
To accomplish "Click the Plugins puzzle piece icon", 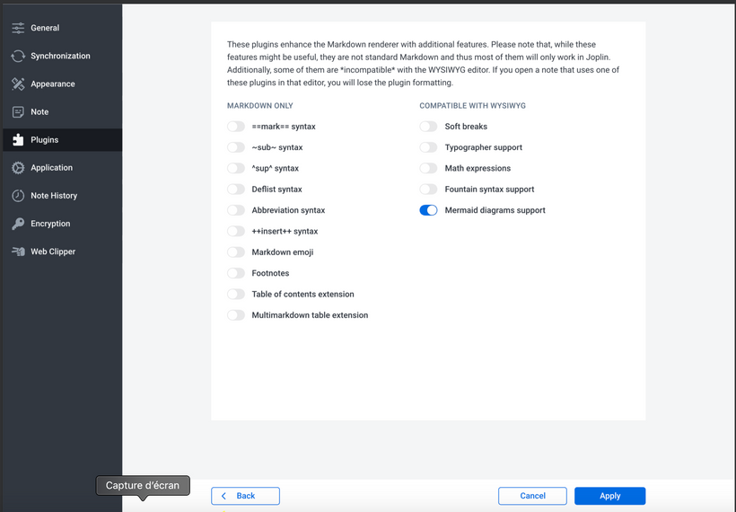I will [18, 139].
